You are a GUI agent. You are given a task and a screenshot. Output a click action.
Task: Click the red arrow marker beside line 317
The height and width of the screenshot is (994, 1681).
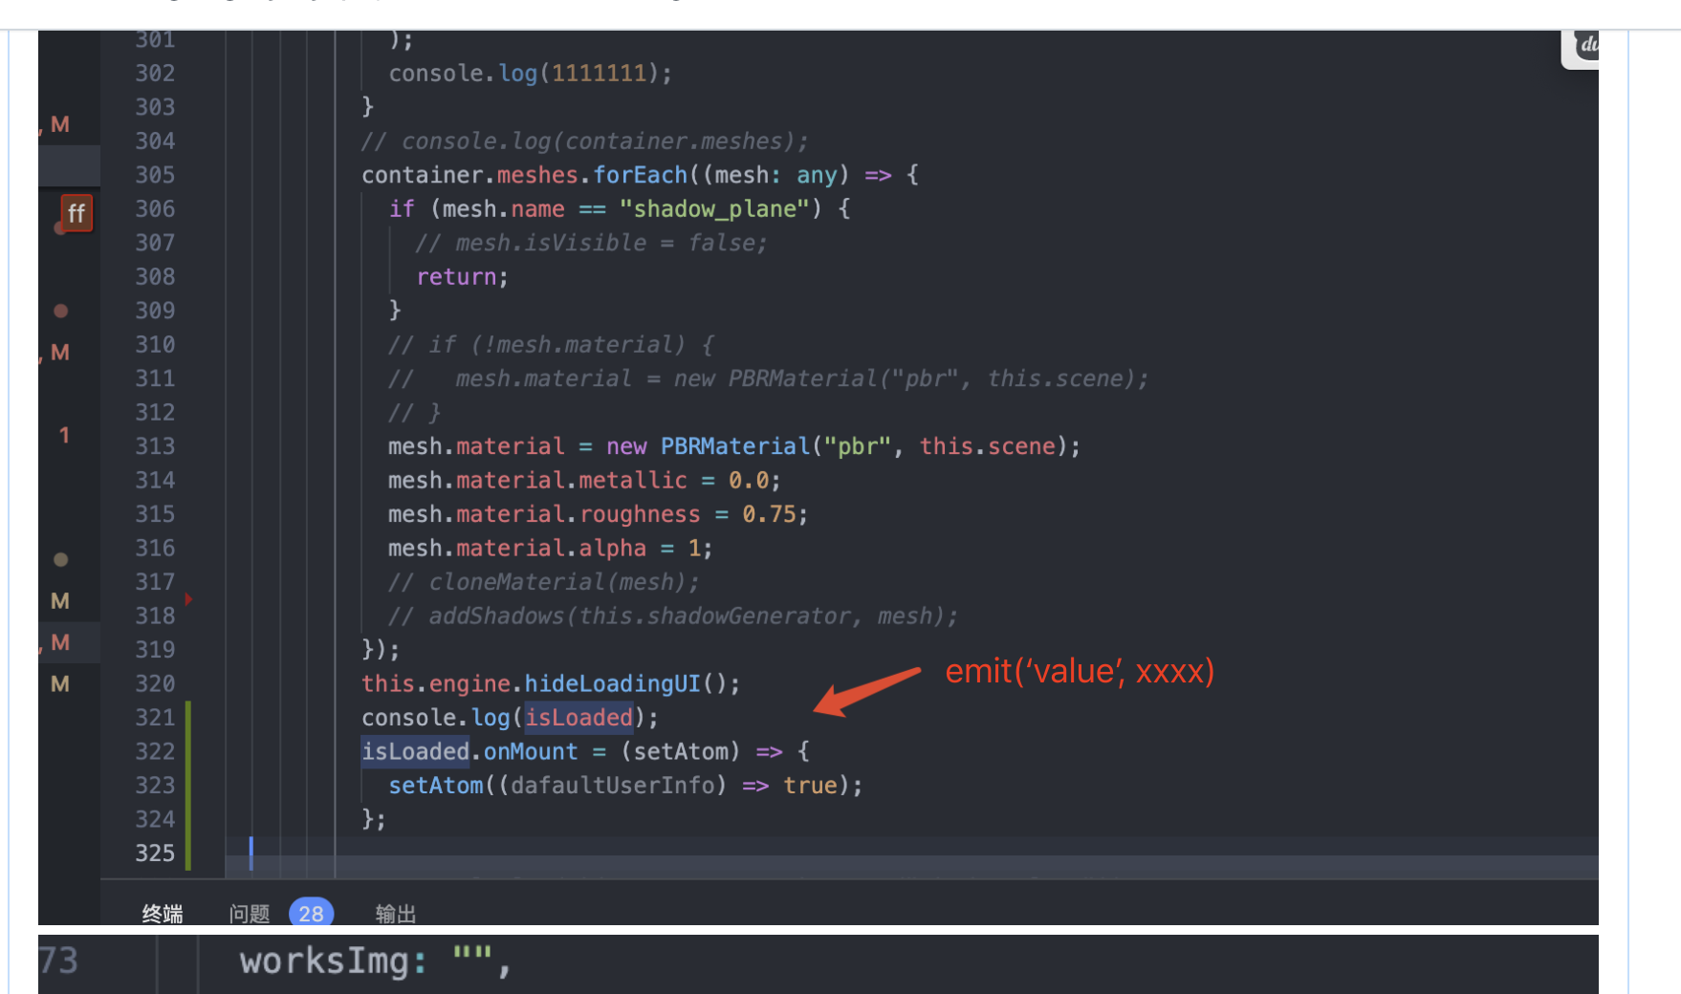[x=188, y=599]
